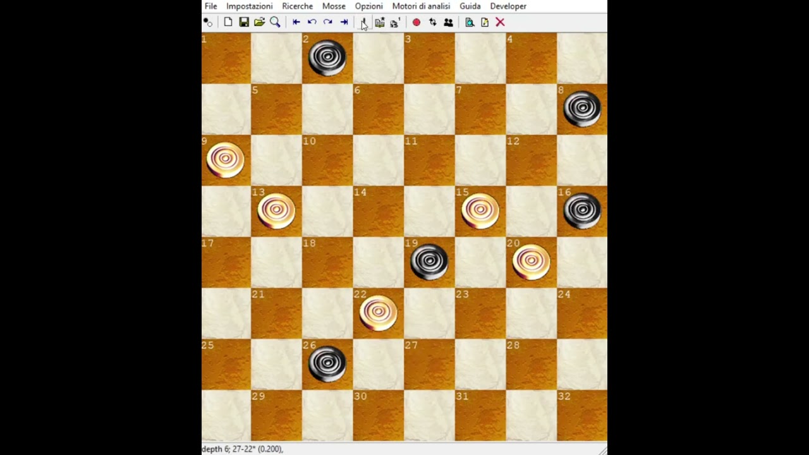Click the status bar text "depth 6; 27-22*"
Screen dimensions: 809x455
[228, 449]
